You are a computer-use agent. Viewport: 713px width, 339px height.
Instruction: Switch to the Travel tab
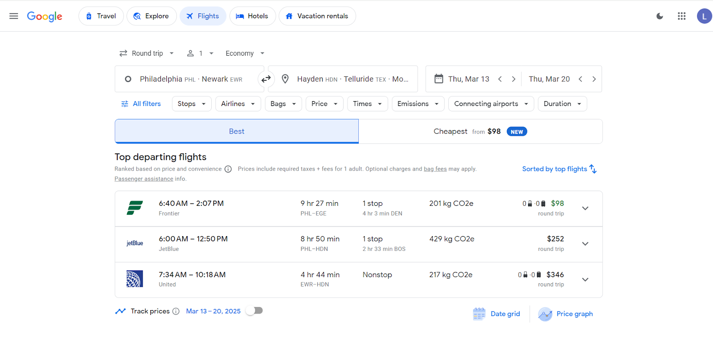coord(101,16)
